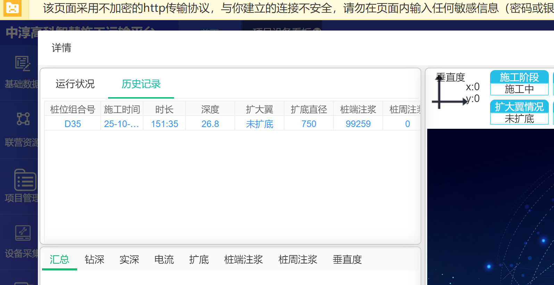Open the 基础数据 sidebar icon
The height and width of the screenshot is (285, 554).
click(23, 64)
